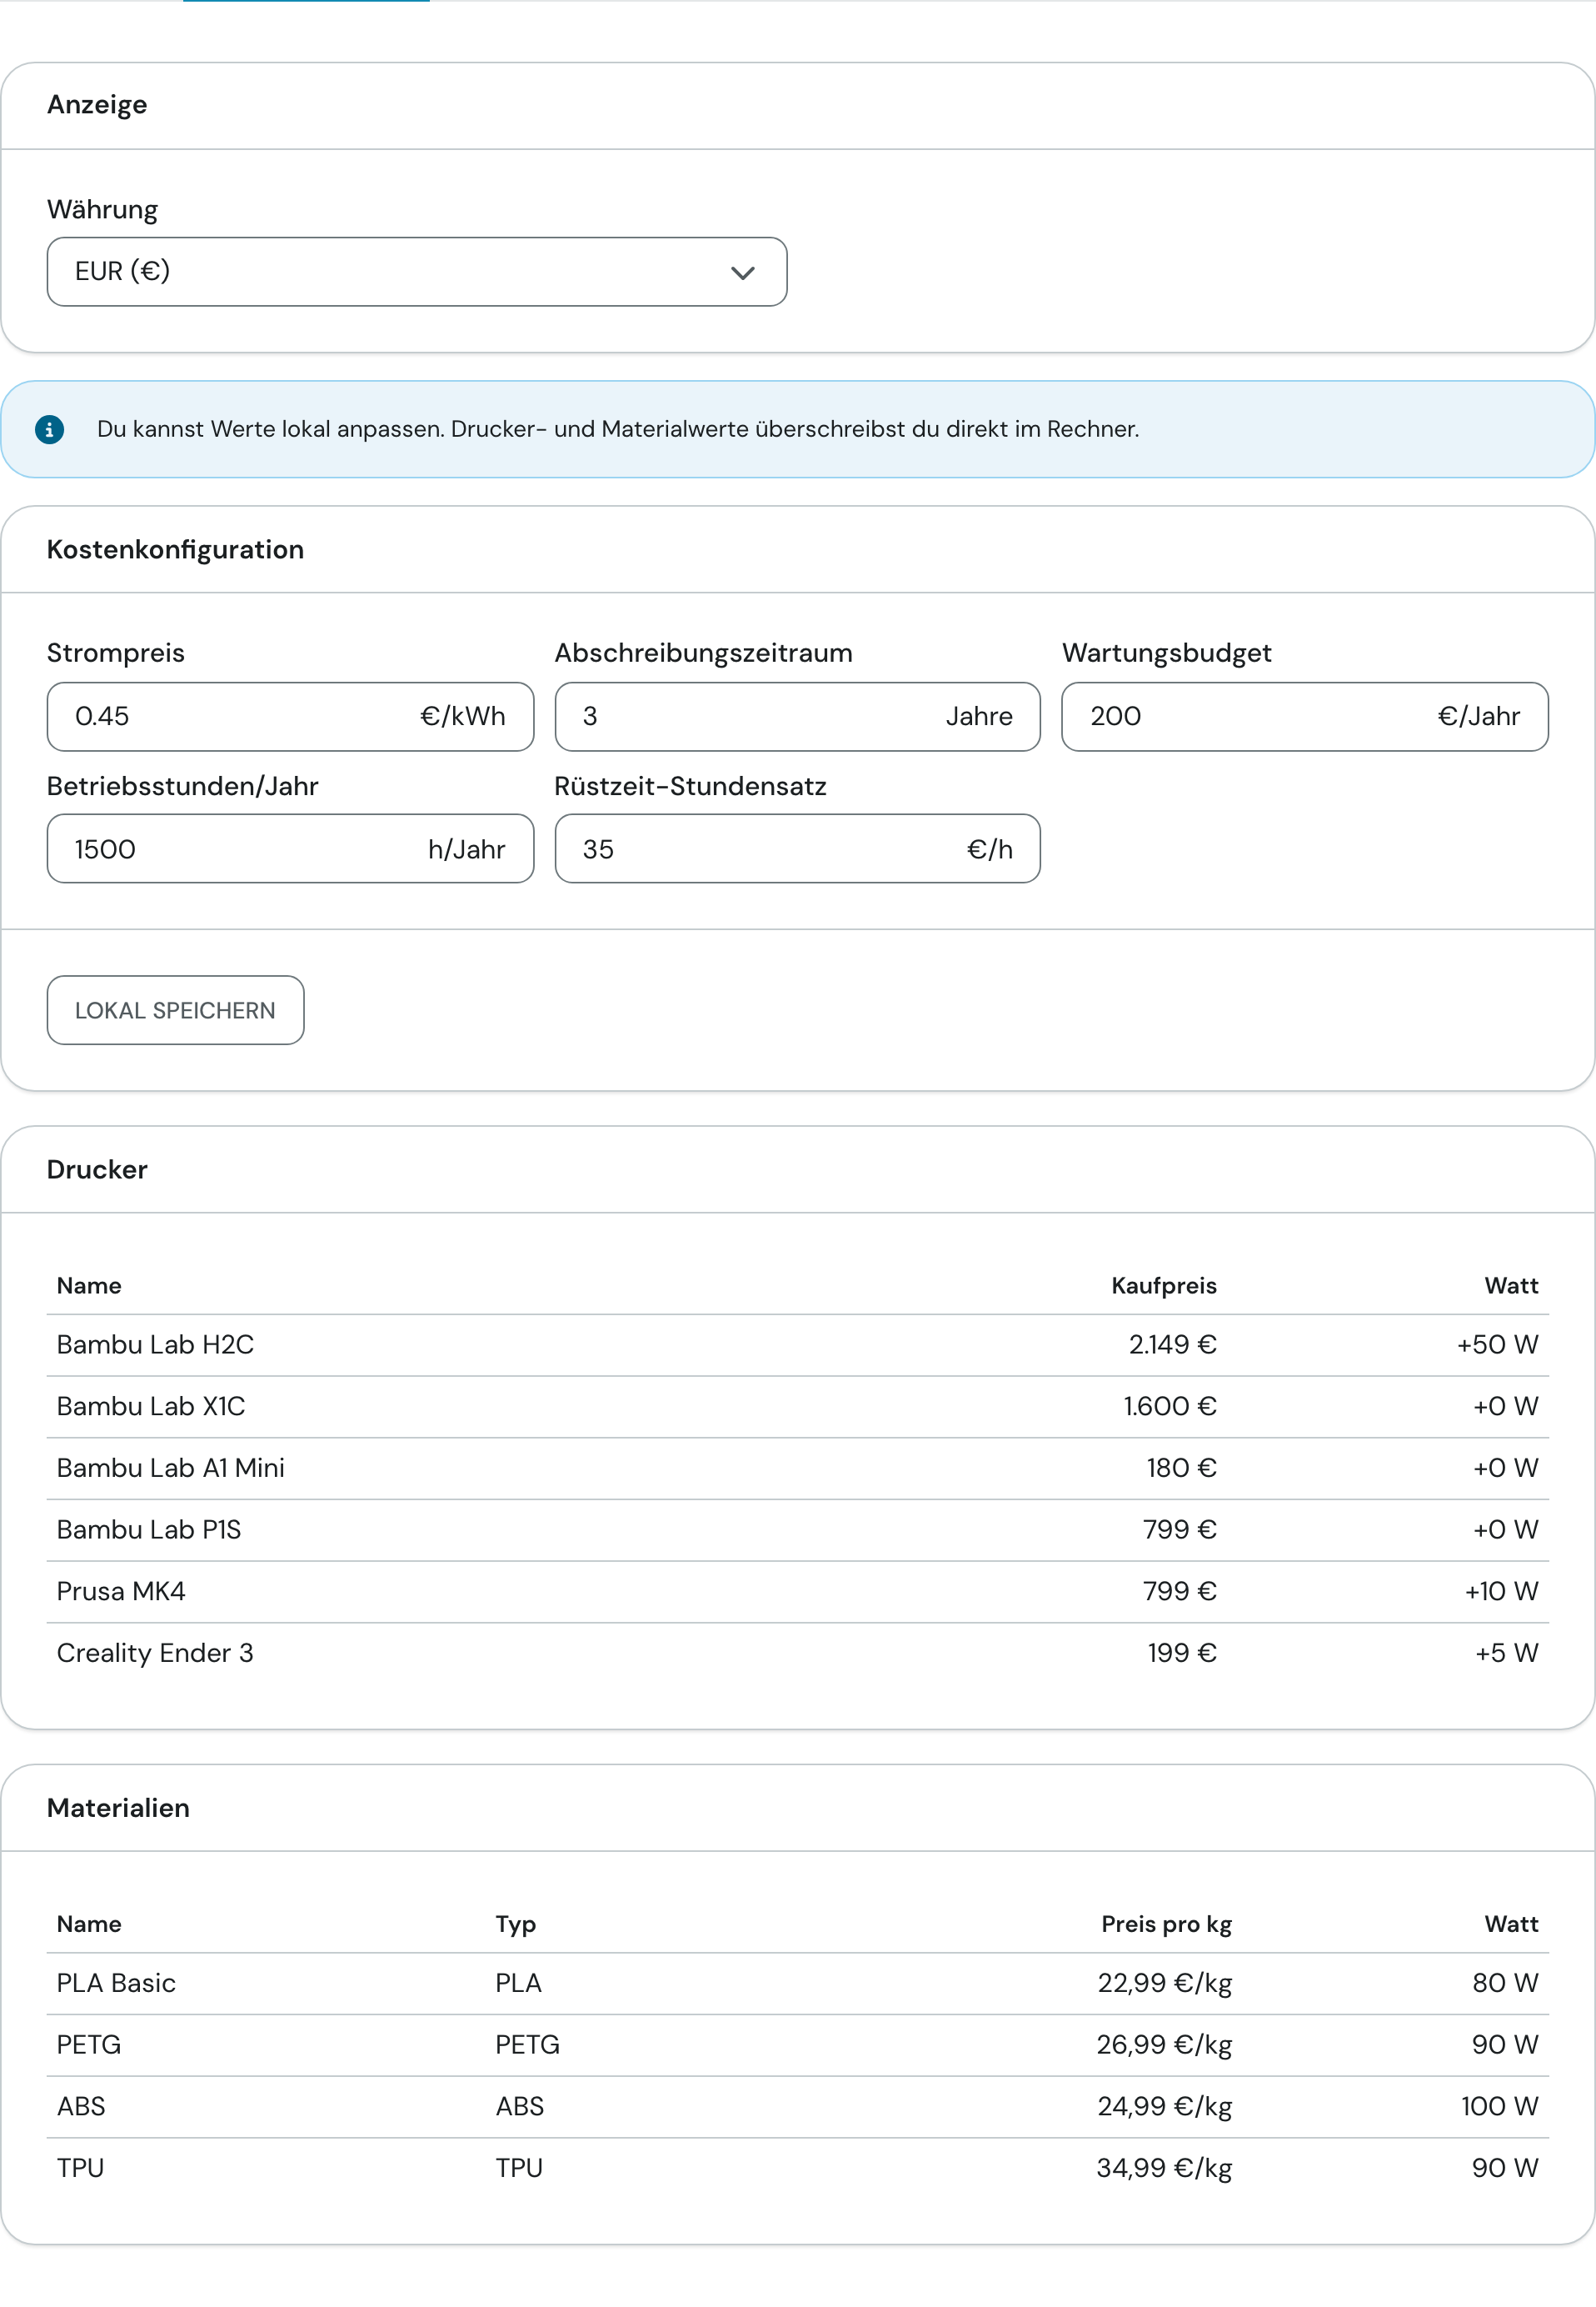
Task: Click the Name header in Drucker table
Action: click(89, 1285)
